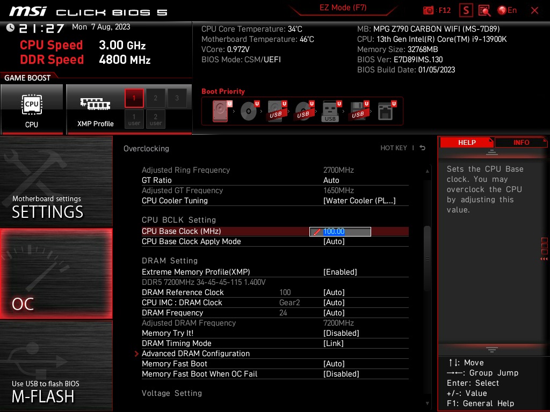The image size is (550, 412).
Task: Change language with the En globe icon
Action: click(507, 10)
